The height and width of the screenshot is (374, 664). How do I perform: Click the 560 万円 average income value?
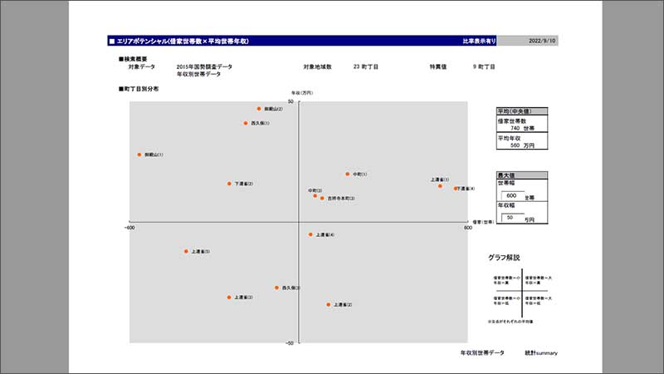522,145
